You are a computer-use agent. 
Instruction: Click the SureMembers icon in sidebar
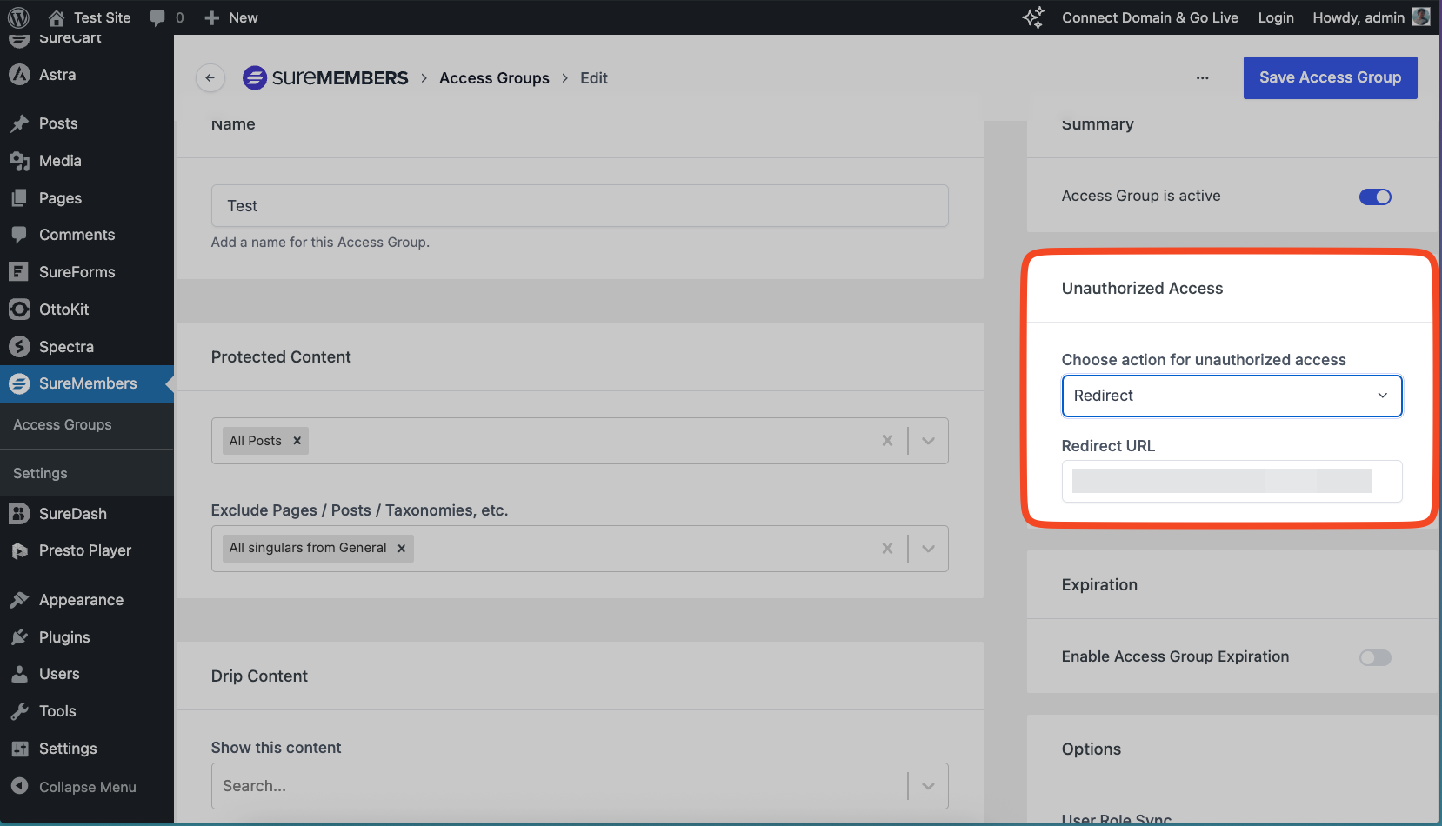click(19, 383)
